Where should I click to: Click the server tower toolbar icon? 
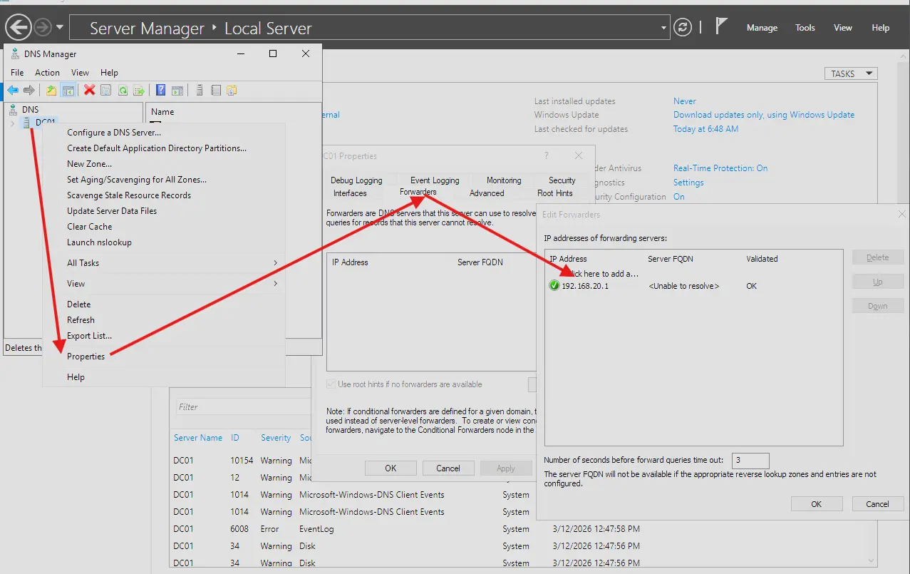pos(200,90)
